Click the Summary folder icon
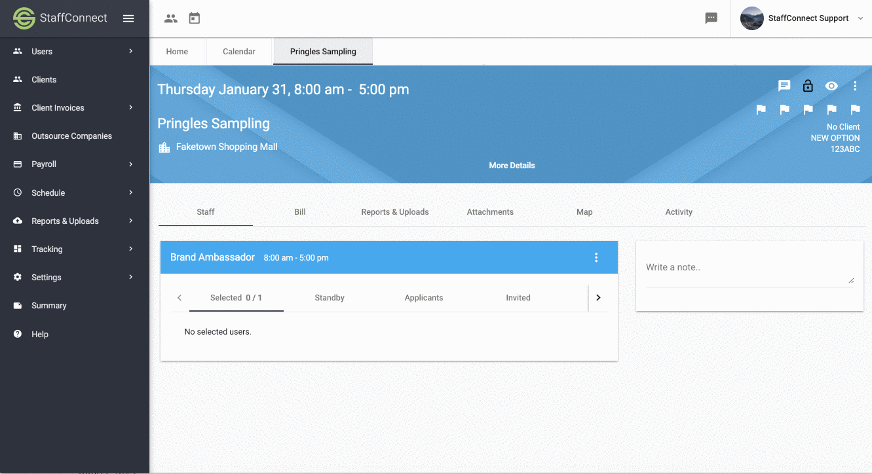 (x=18, y=306)
